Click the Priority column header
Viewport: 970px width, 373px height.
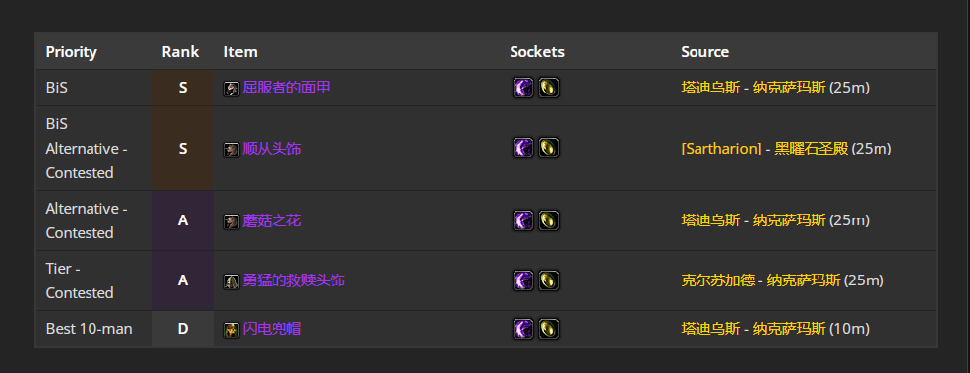[71, 52]
